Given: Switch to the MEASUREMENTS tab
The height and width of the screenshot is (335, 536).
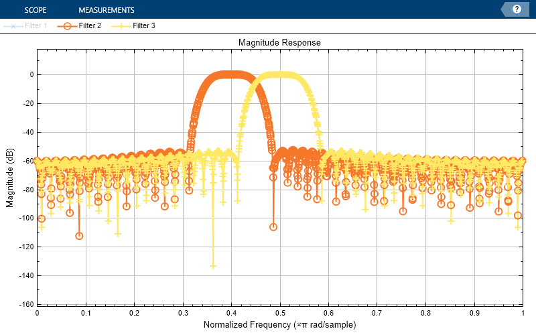Looking at the screenshot, I should [107, 10].
